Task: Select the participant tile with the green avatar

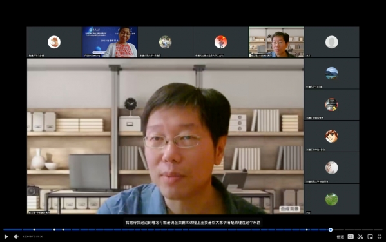Action: click(332, 199)
